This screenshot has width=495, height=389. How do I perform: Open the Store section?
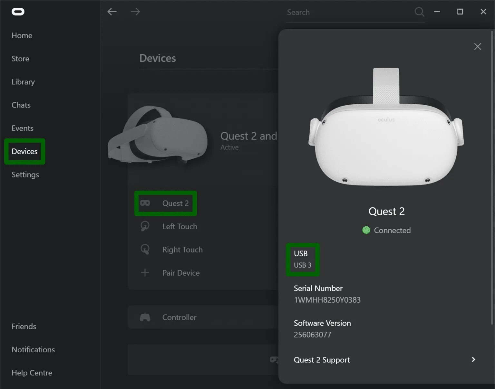tap(20, 59)
